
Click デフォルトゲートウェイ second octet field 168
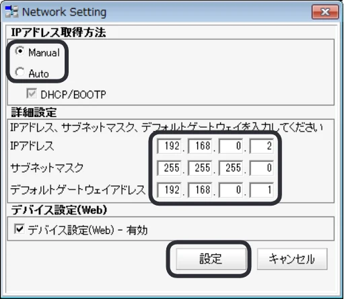tap(200, 190)
